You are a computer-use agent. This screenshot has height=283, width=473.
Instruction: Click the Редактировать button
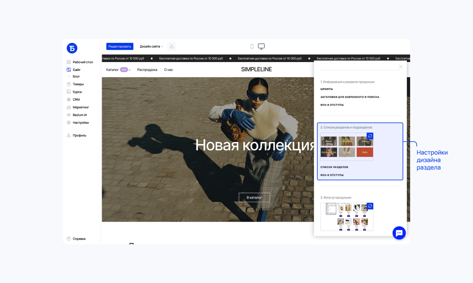point(120,46)
